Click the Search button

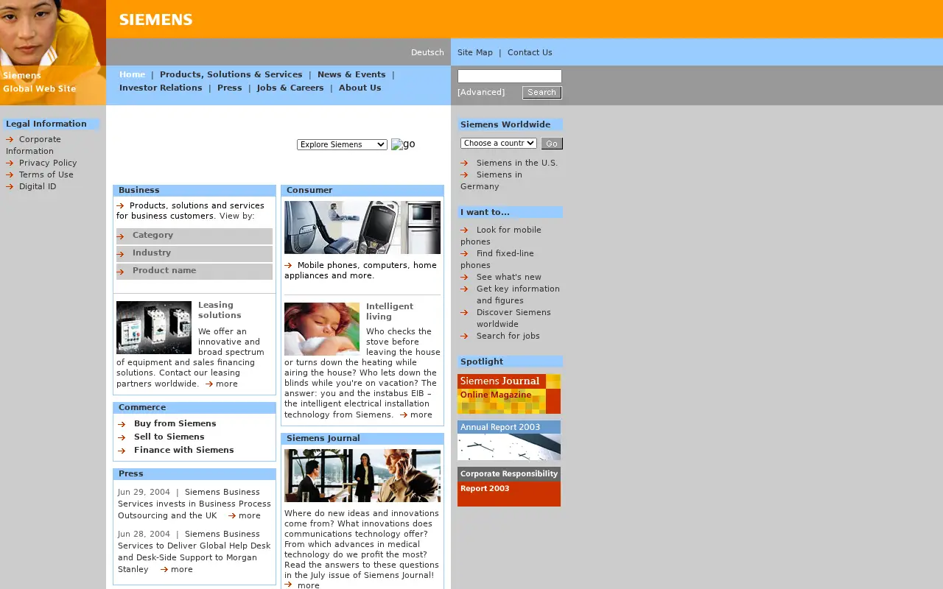pyautogui.click(x=542, y=93)
